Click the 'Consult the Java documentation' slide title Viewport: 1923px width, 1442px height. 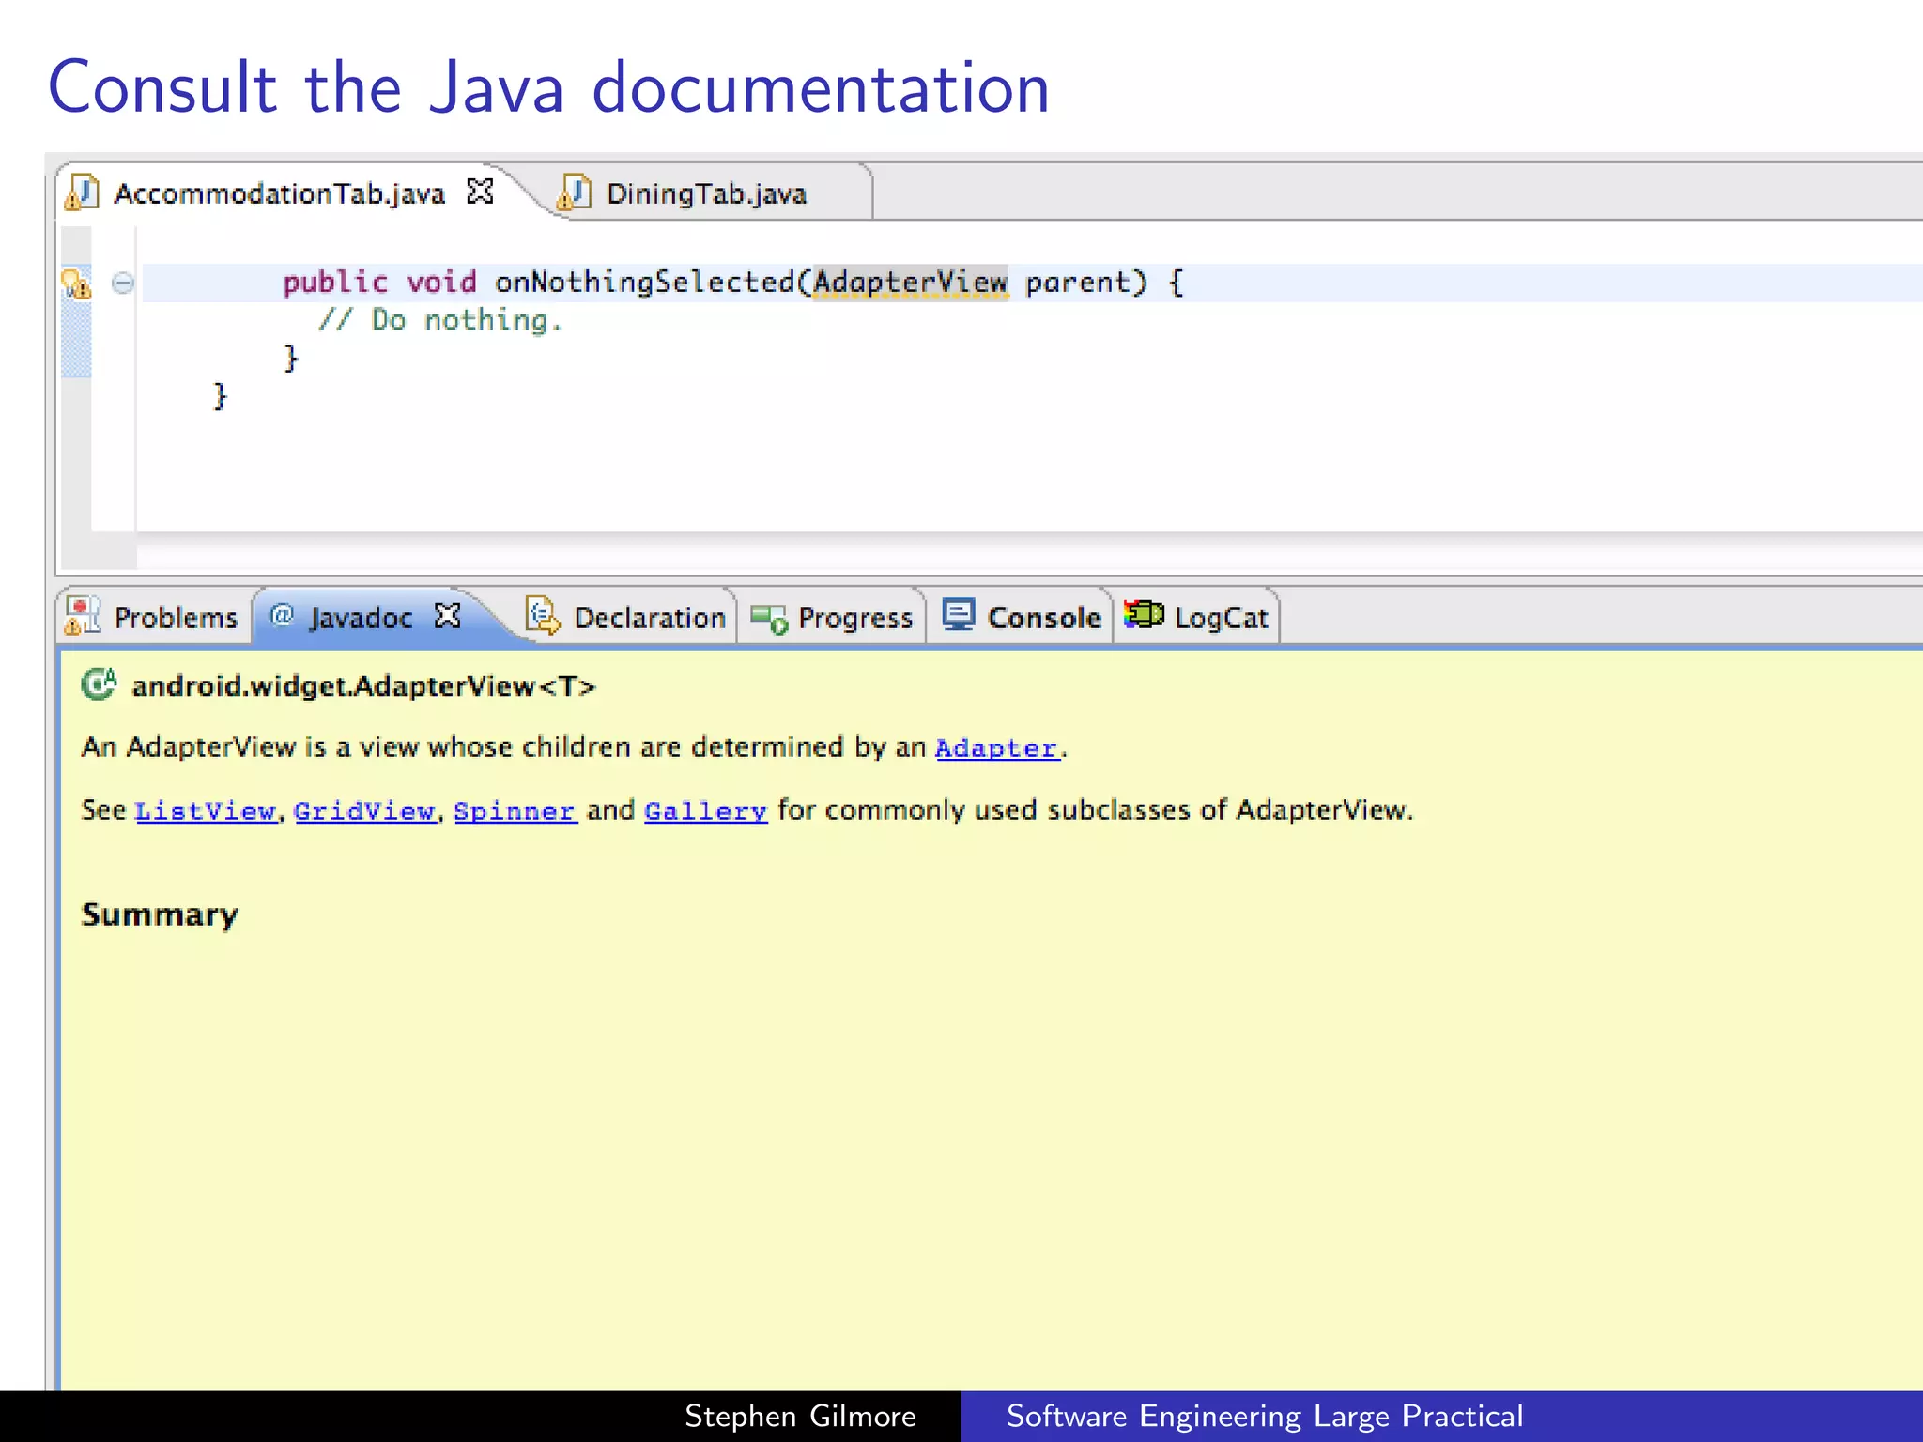(549, 87)
